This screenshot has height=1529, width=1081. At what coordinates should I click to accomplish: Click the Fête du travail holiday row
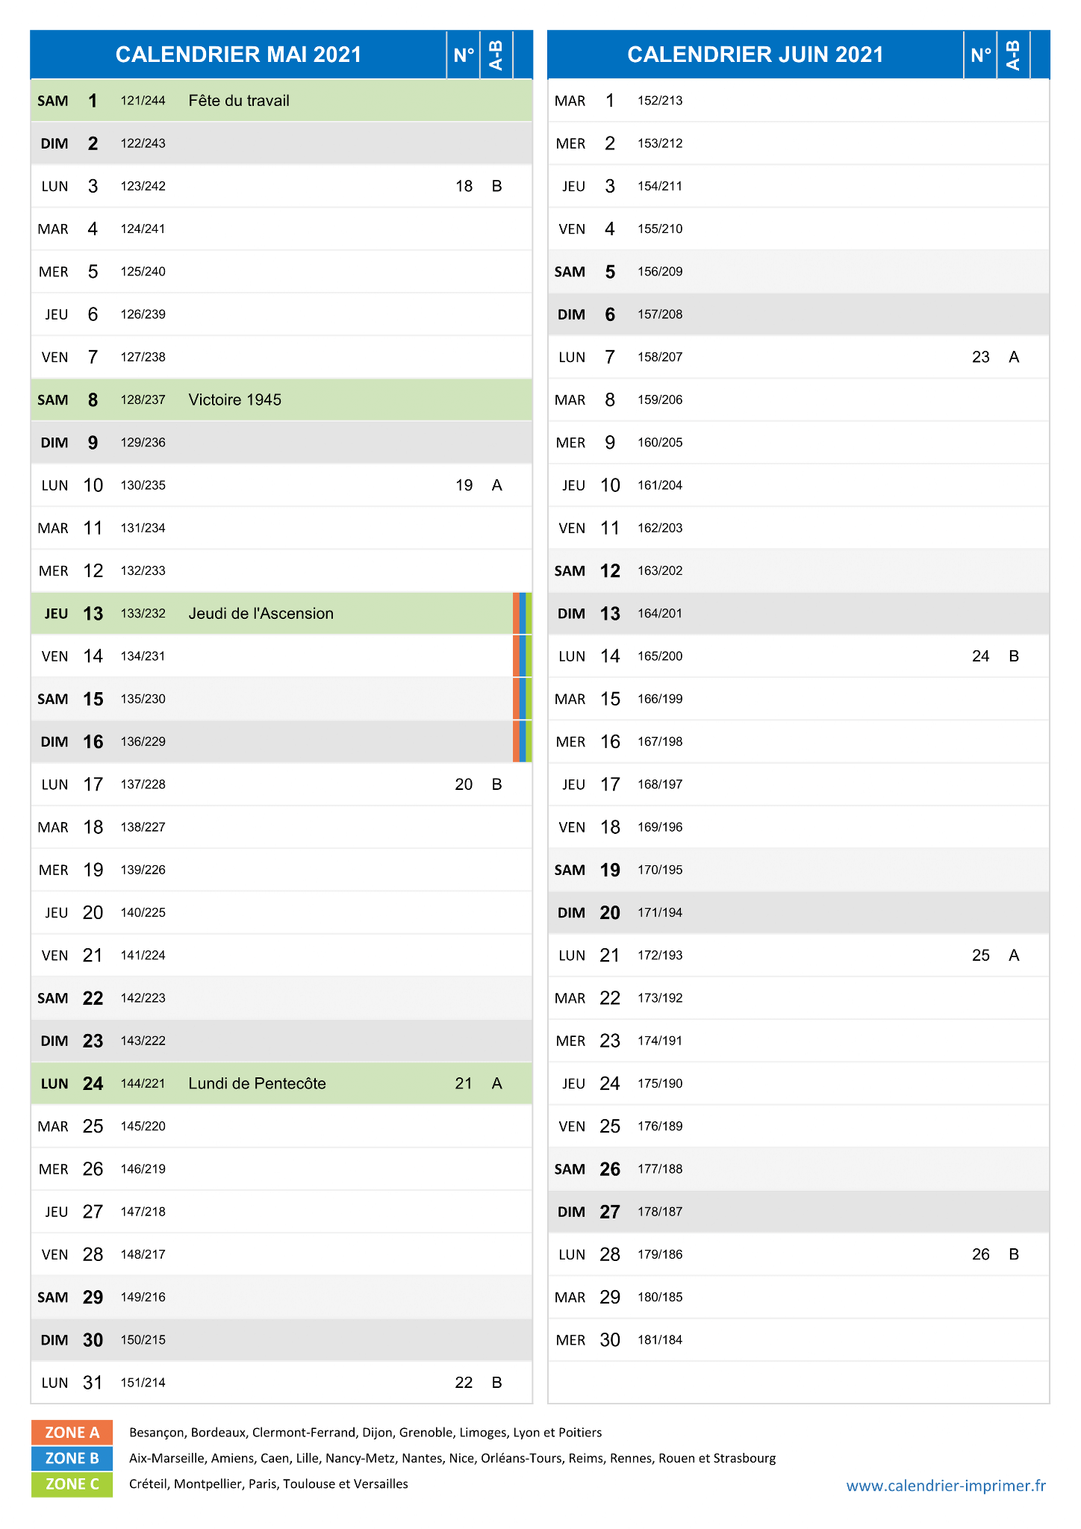coord(281,101)
